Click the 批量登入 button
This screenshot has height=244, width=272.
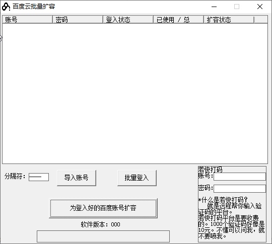tap(137, 178)
